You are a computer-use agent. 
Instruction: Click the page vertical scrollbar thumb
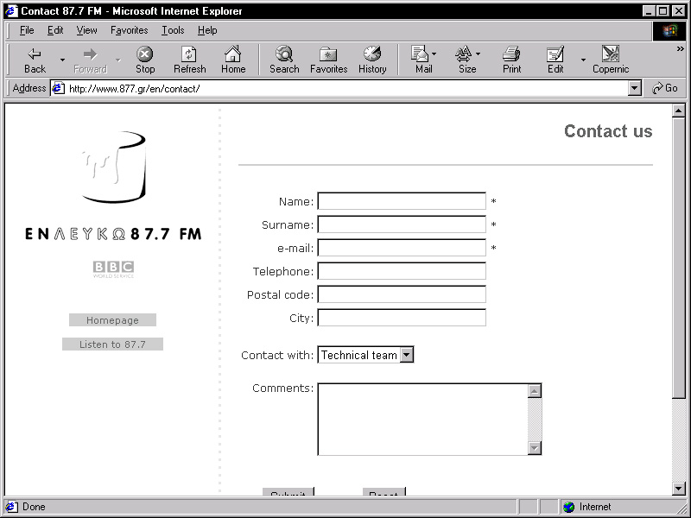click(679, 258)
